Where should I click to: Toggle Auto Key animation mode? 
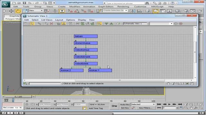click(125, 104)
